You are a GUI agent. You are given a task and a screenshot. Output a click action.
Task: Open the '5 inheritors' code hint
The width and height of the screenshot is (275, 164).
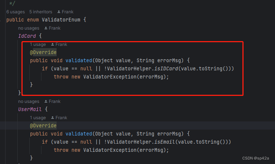click(x=41, y=12)
